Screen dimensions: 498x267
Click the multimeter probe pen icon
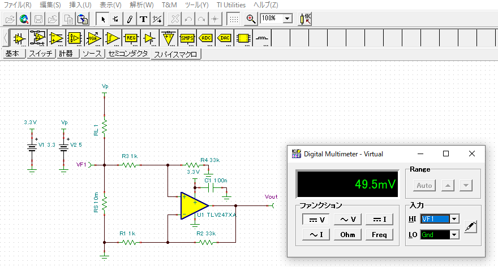(x=470, y=227)
